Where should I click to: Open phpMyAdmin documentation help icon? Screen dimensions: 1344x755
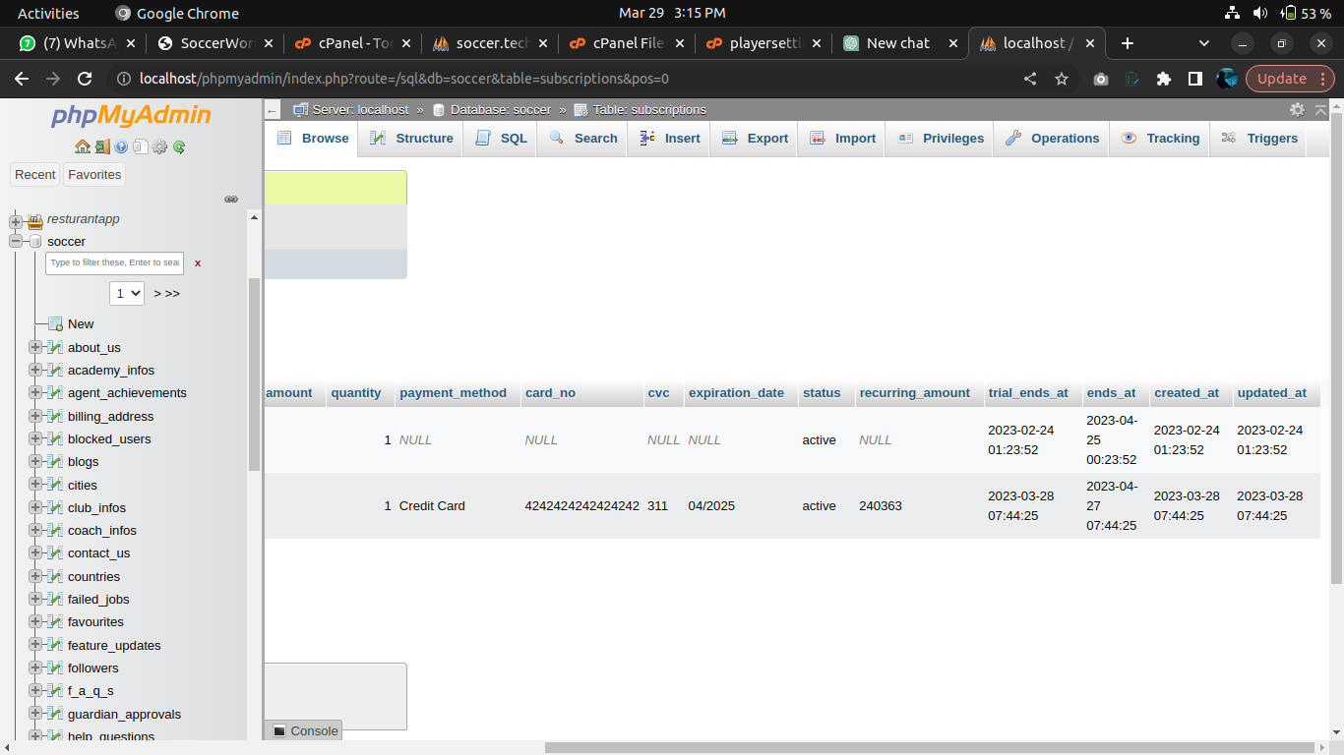pos(121,147)
